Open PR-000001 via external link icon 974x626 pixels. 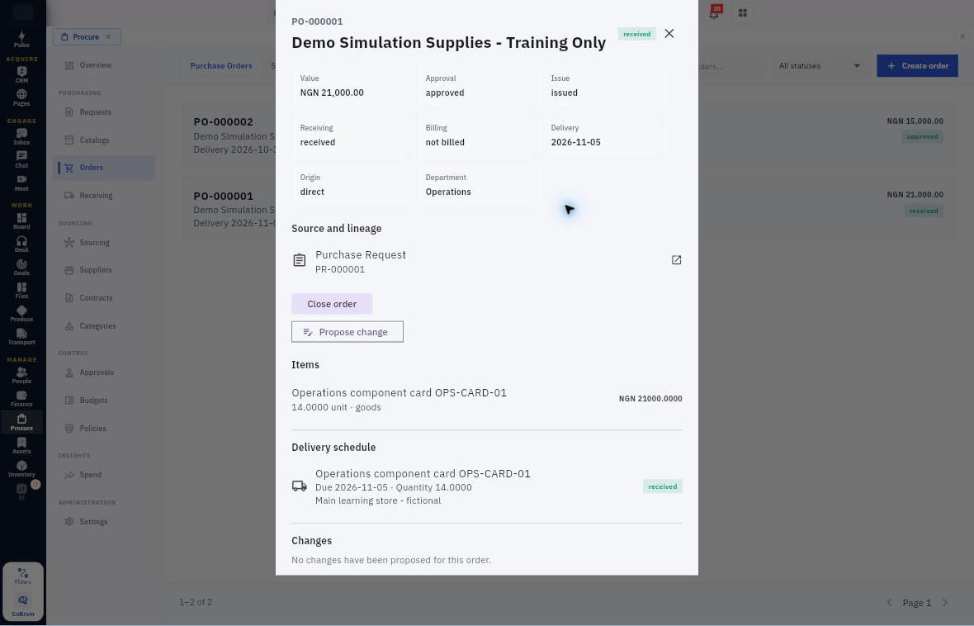677,260
